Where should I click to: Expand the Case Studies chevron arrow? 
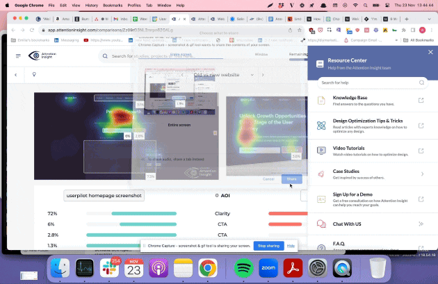[x=421, y=174]
